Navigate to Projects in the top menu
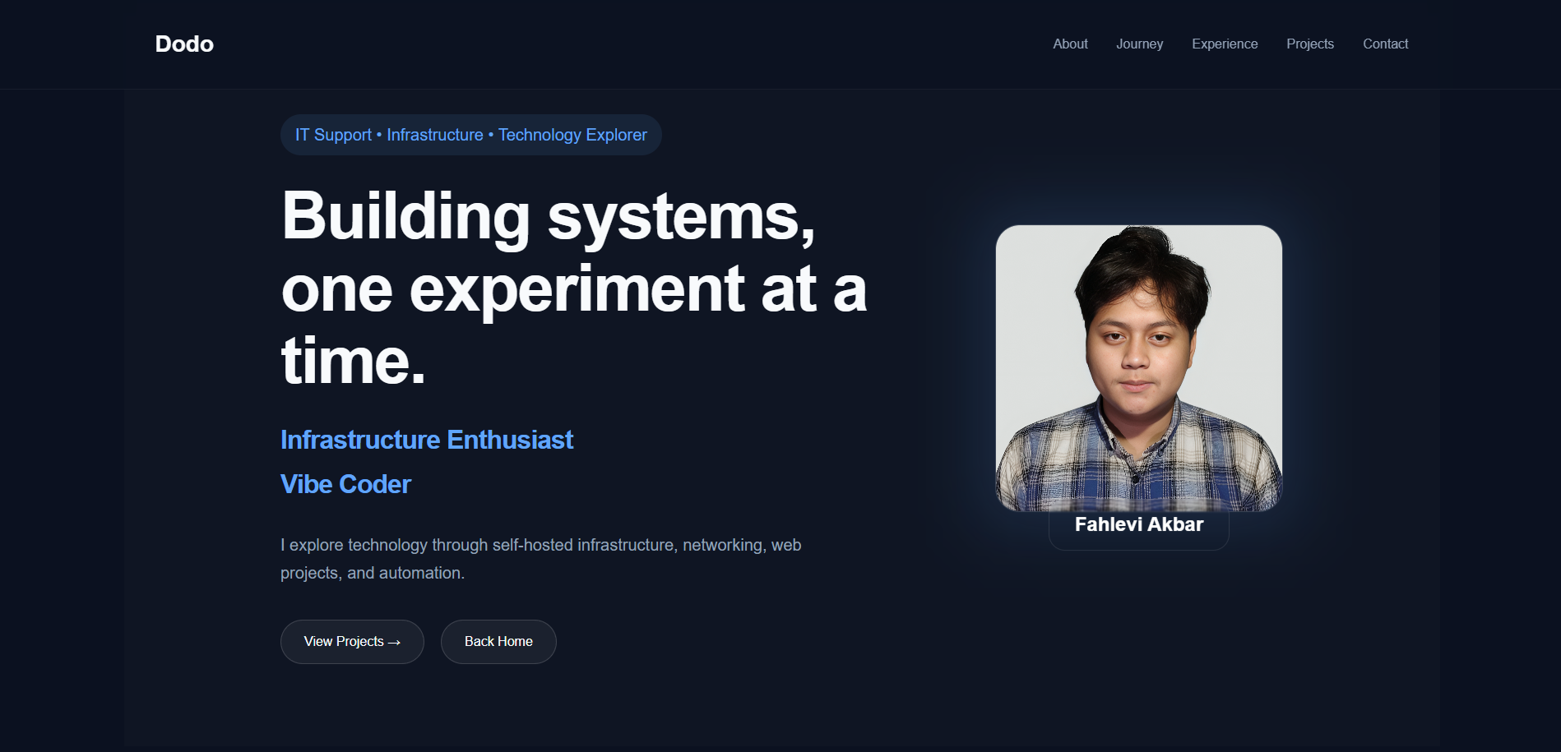The image size is (1561, 752). click(x=1310, y=44)
